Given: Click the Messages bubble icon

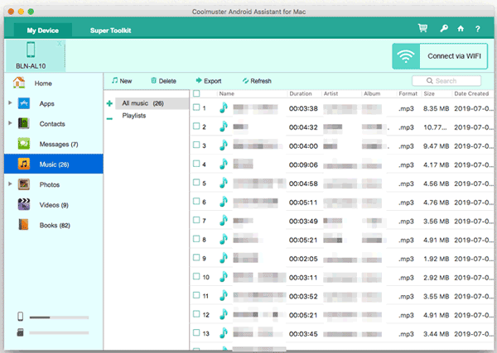Looking at the screenshot, I should click(x=24, y=144).
